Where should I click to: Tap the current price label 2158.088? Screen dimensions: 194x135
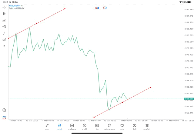click(x=189, y=99)
